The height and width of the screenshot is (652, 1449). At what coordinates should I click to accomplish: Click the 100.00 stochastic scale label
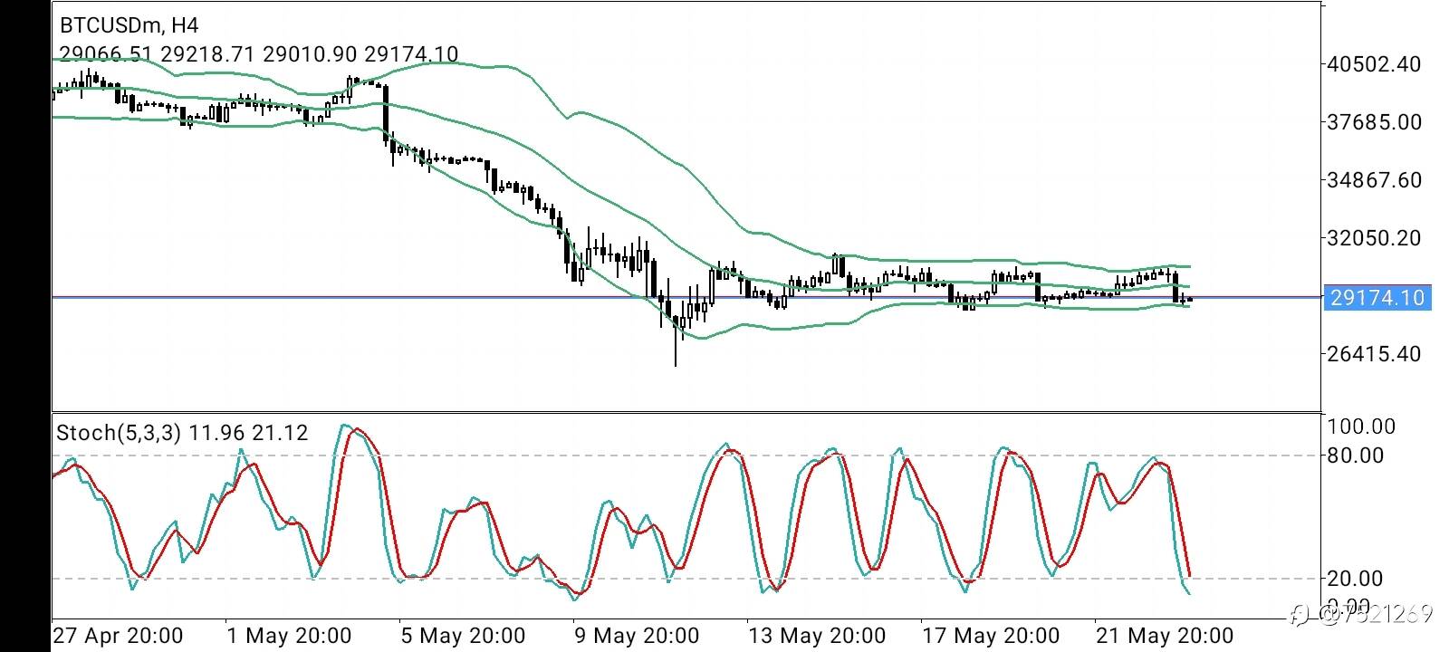[x=1361, y=427]
